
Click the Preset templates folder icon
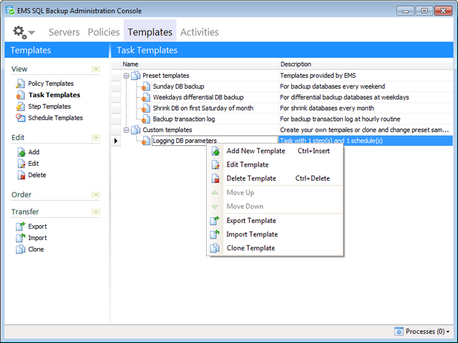pos(135,76)
